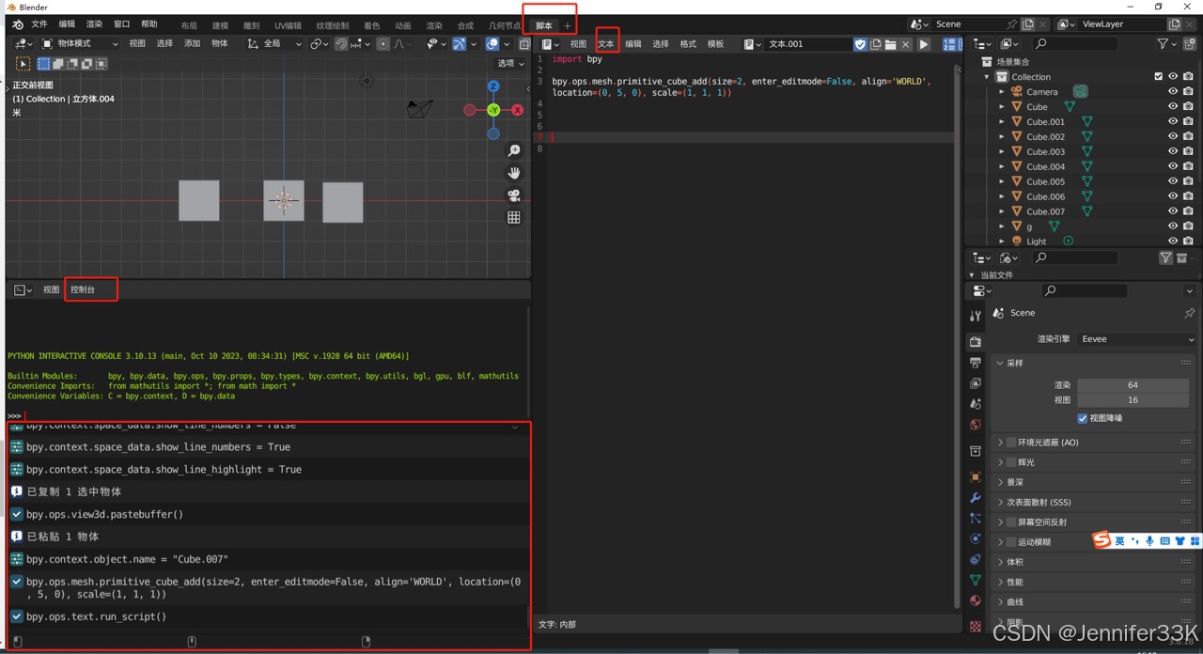The height and width of the screenshot is (654, 1203).
Task: Enable 辉光 bloom checkbox
Action: [1011, 462]
